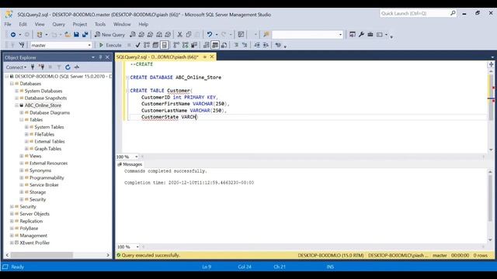
Task: Collapse the Databases tree node
Action: click(12, 84)
